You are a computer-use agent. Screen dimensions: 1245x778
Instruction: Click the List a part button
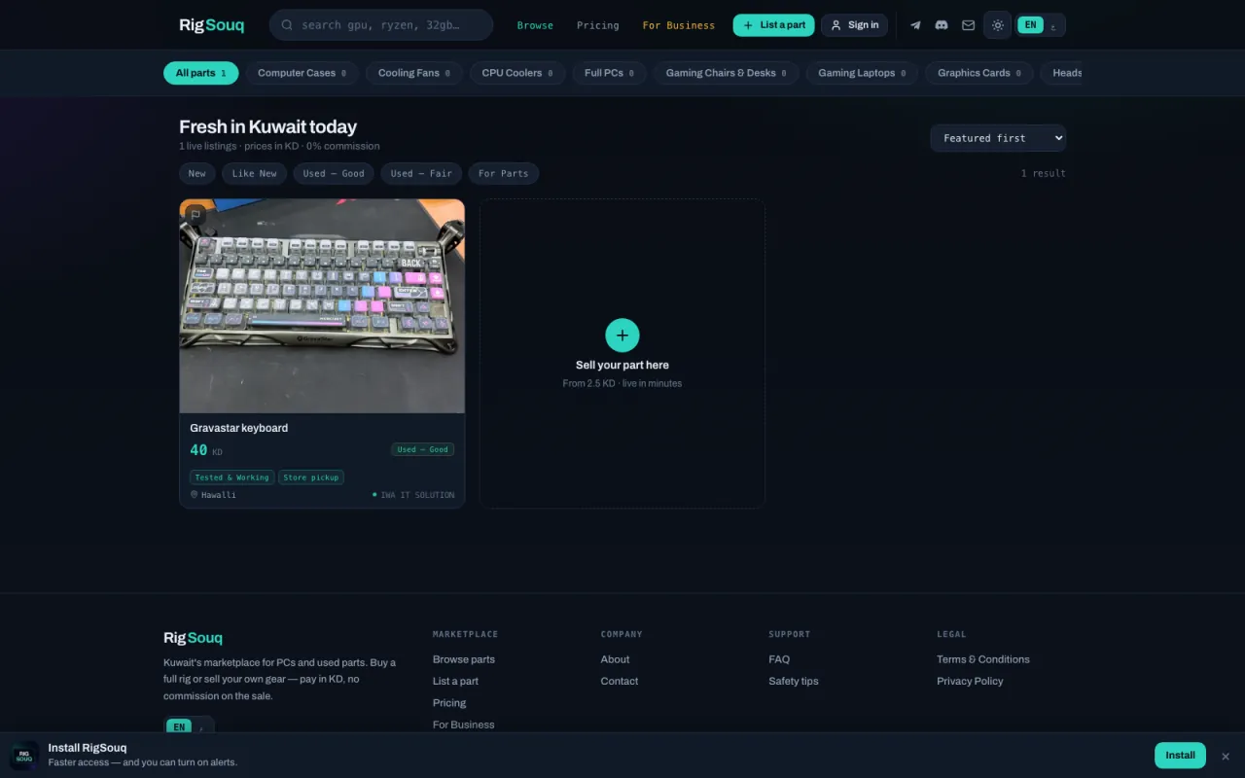coord(773,25)
